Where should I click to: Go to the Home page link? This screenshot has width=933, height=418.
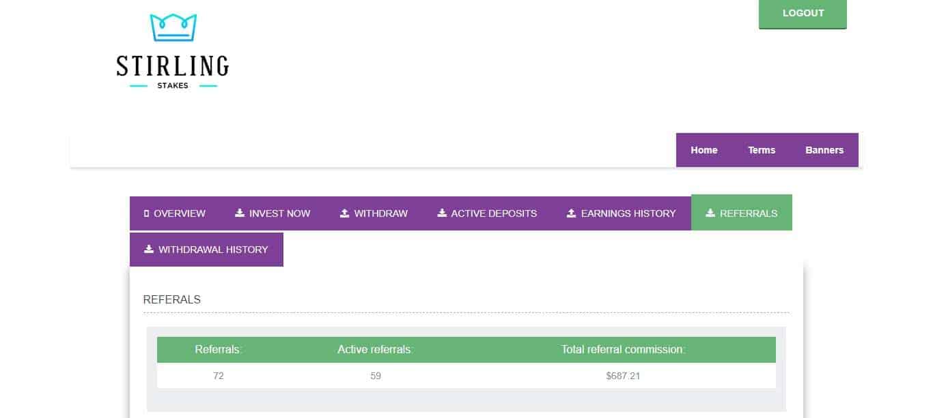pyautogui.click(x=704, y=150)
